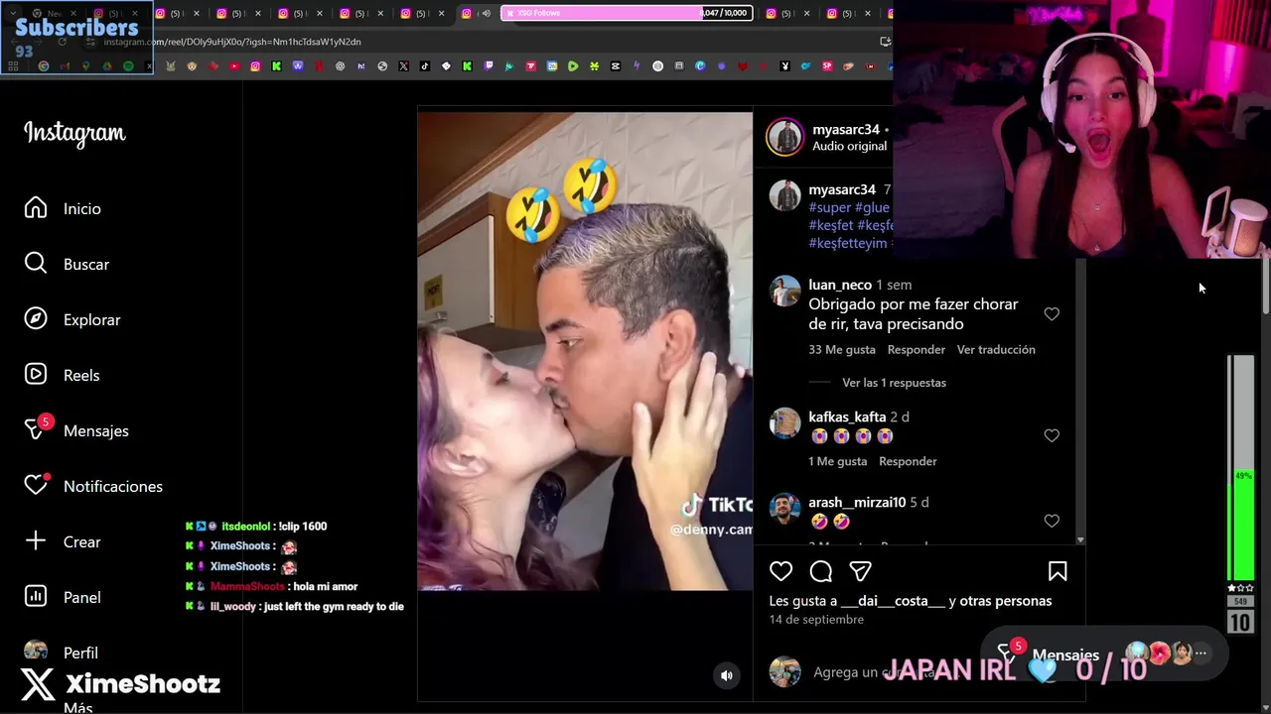The width and height of the screenshot is (1271, 714).
Task: Like the reel with heart icon
Action: point(781,571)
